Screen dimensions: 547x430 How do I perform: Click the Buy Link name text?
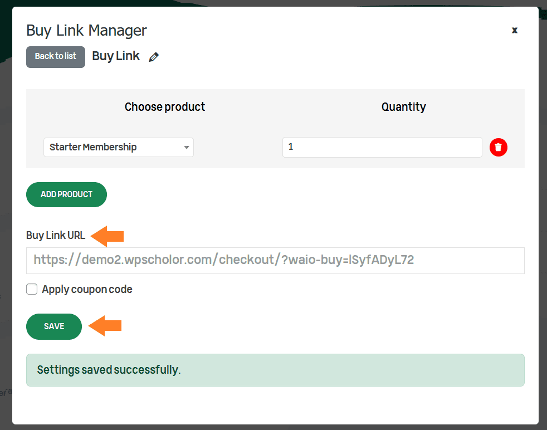tap(116, 56)
